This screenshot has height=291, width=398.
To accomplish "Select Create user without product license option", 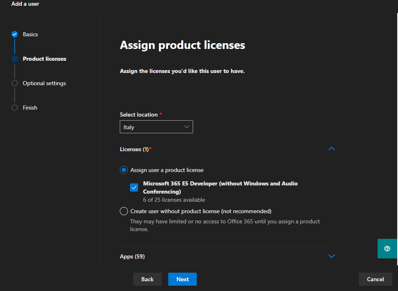I will [x=124, y=211].
